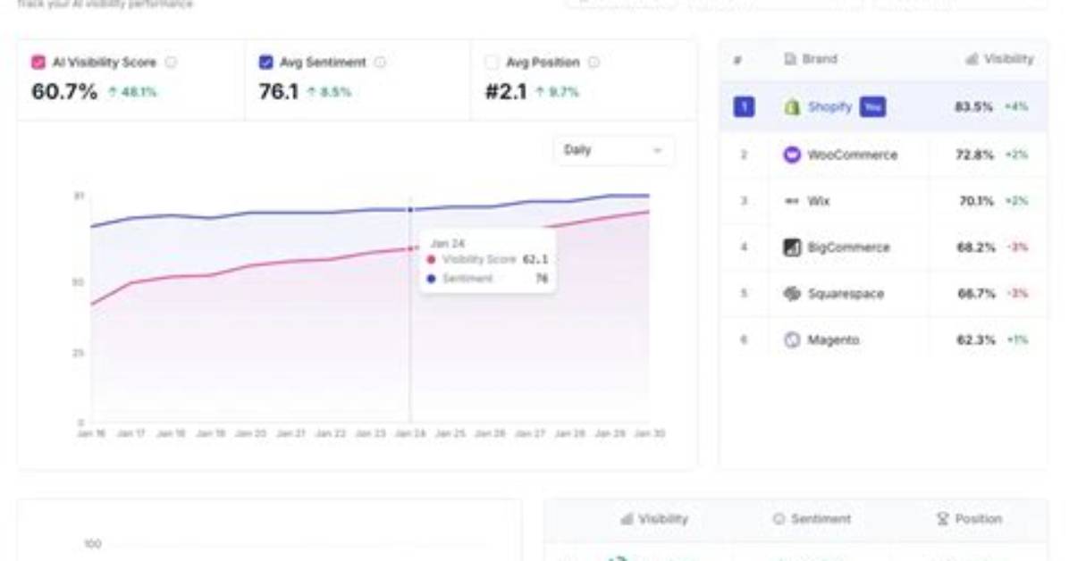Click the bar chart icon in top Visibility header
Screen dimensions: 1069x561
coord(972,59)
